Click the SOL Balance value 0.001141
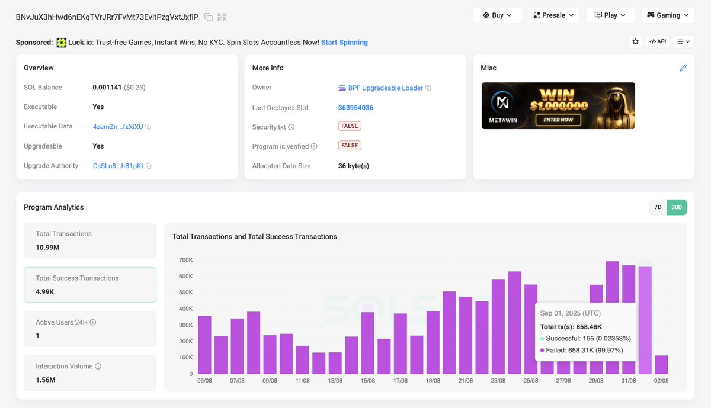 click(x=107, y=88)
